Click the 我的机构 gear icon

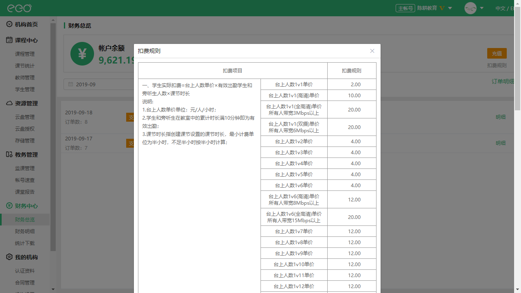[x=9, y=257]
